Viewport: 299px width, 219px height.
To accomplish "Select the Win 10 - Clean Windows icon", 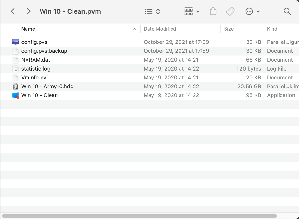I will coord(15,95).
